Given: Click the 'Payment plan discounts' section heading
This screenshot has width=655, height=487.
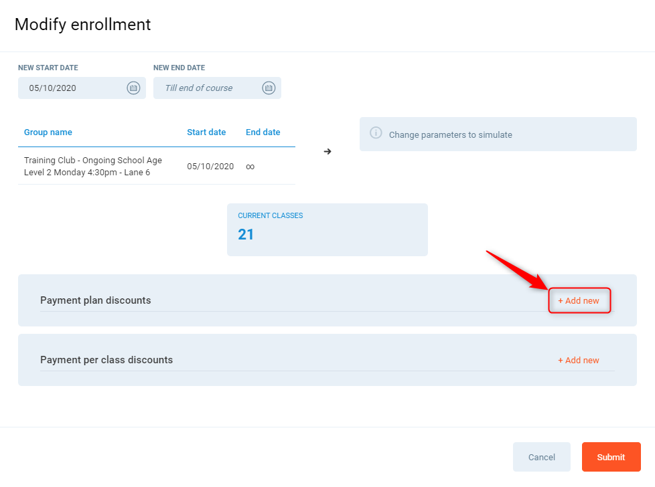Looking at the screenshot, I should [96, 300].
